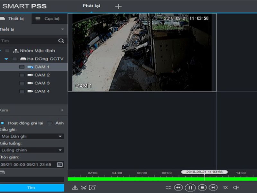
Task: Click the 1X playback speed control
Action: pos(225,187)
